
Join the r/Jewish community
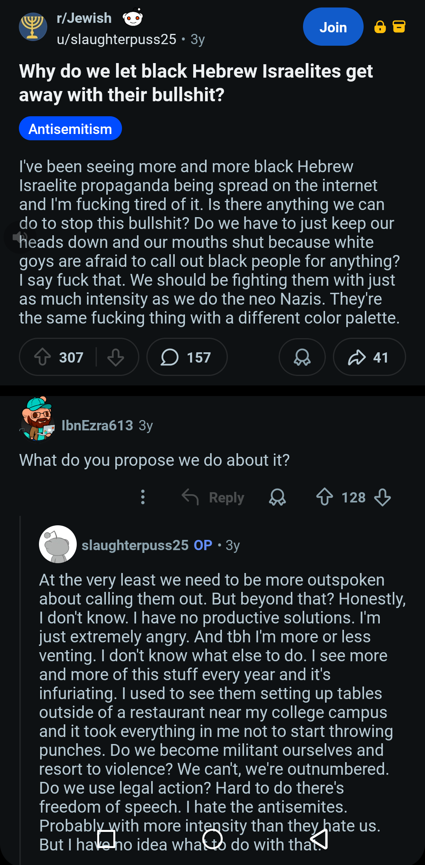point(333,27)
